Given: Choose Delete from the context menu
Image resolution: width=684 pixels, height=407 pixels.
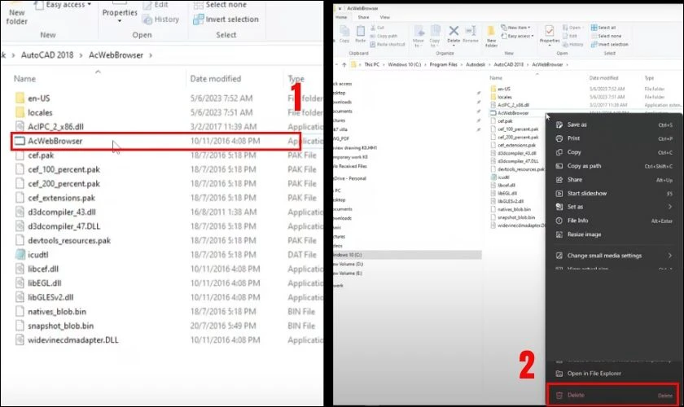Looking at the screenshot, I should [577, 395].
